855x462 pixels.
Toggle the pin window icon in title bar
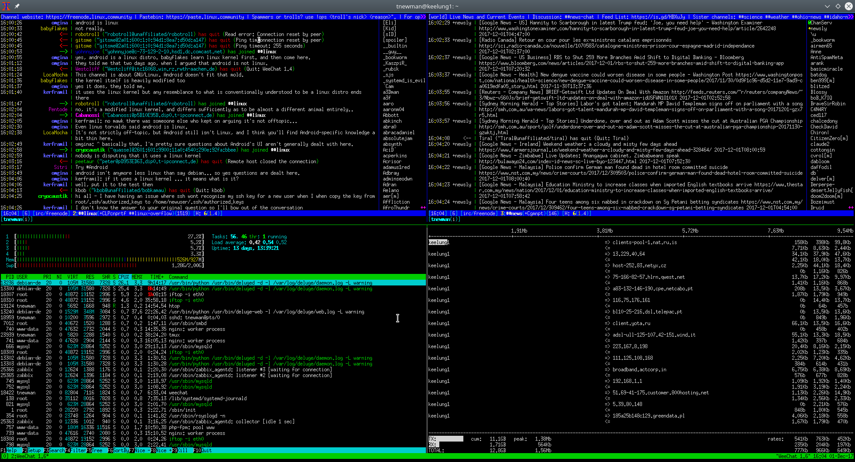click(17, 6)
